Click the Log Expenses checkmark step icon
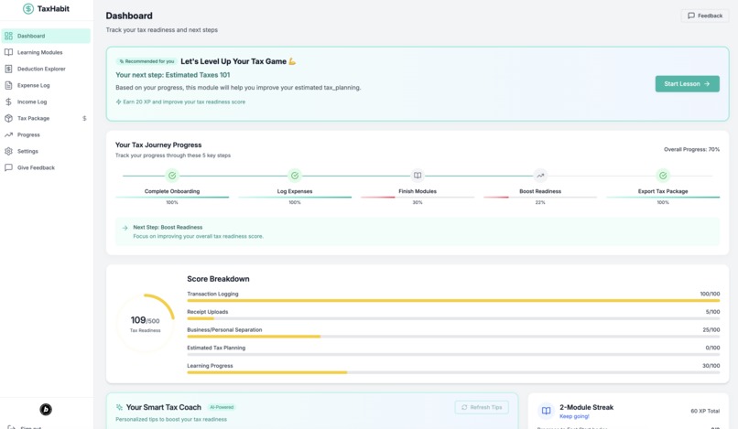Viewport: 738px width, 429px height. 295,176
